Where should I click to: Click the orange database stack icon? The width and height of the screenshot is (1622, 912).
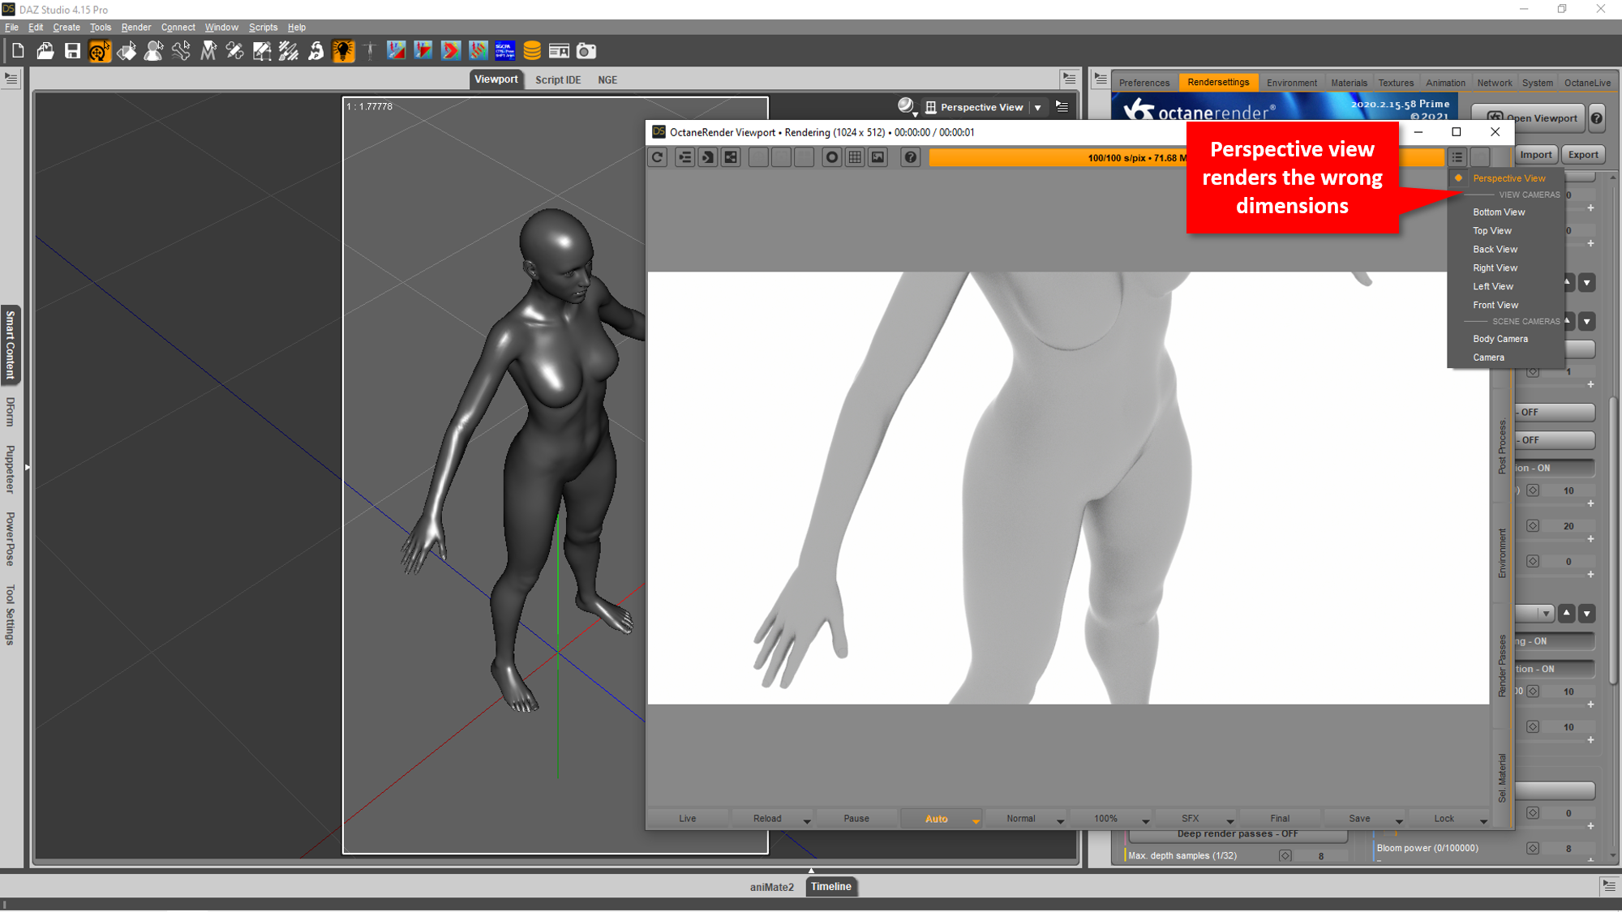click(x=532, y=51)
